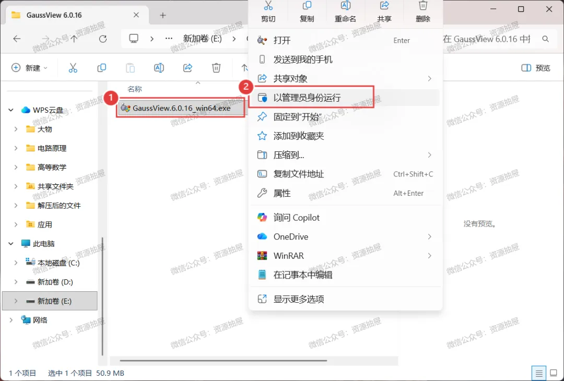The image size is (564, 381).
Task: Expand 电路原理 folder chevron
Action: click(x=16, y=148)
